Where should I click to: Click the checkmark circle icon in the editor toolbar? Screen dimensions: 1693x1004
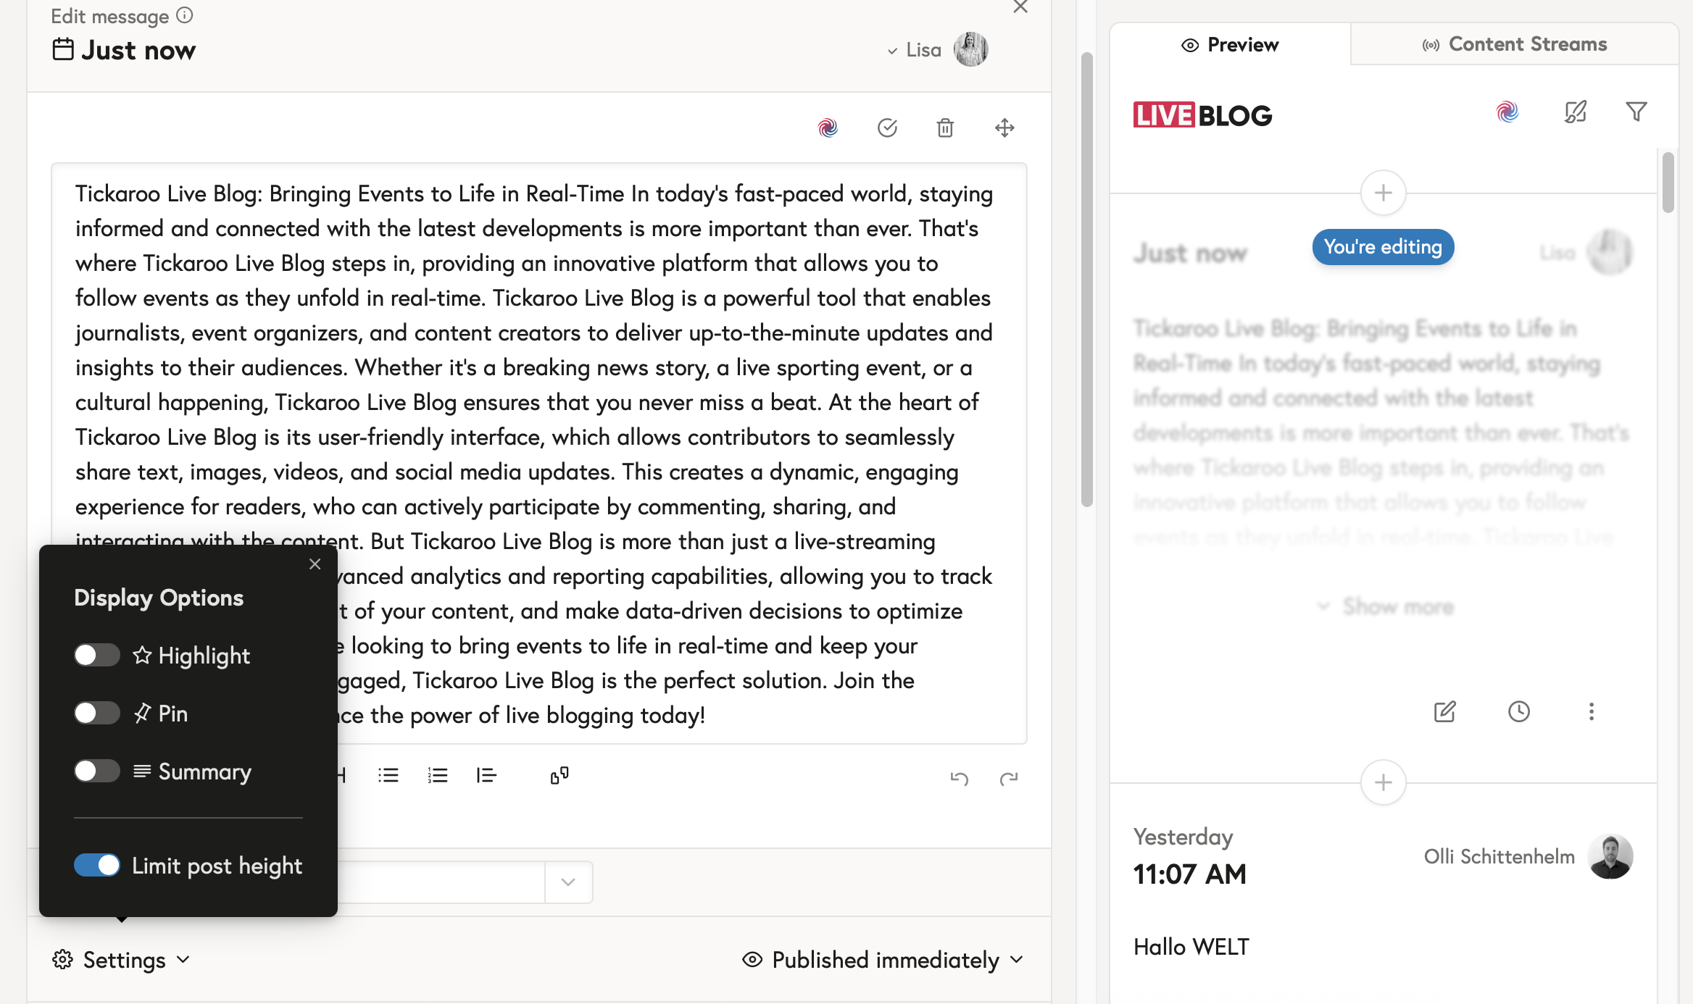pos(887,128)
